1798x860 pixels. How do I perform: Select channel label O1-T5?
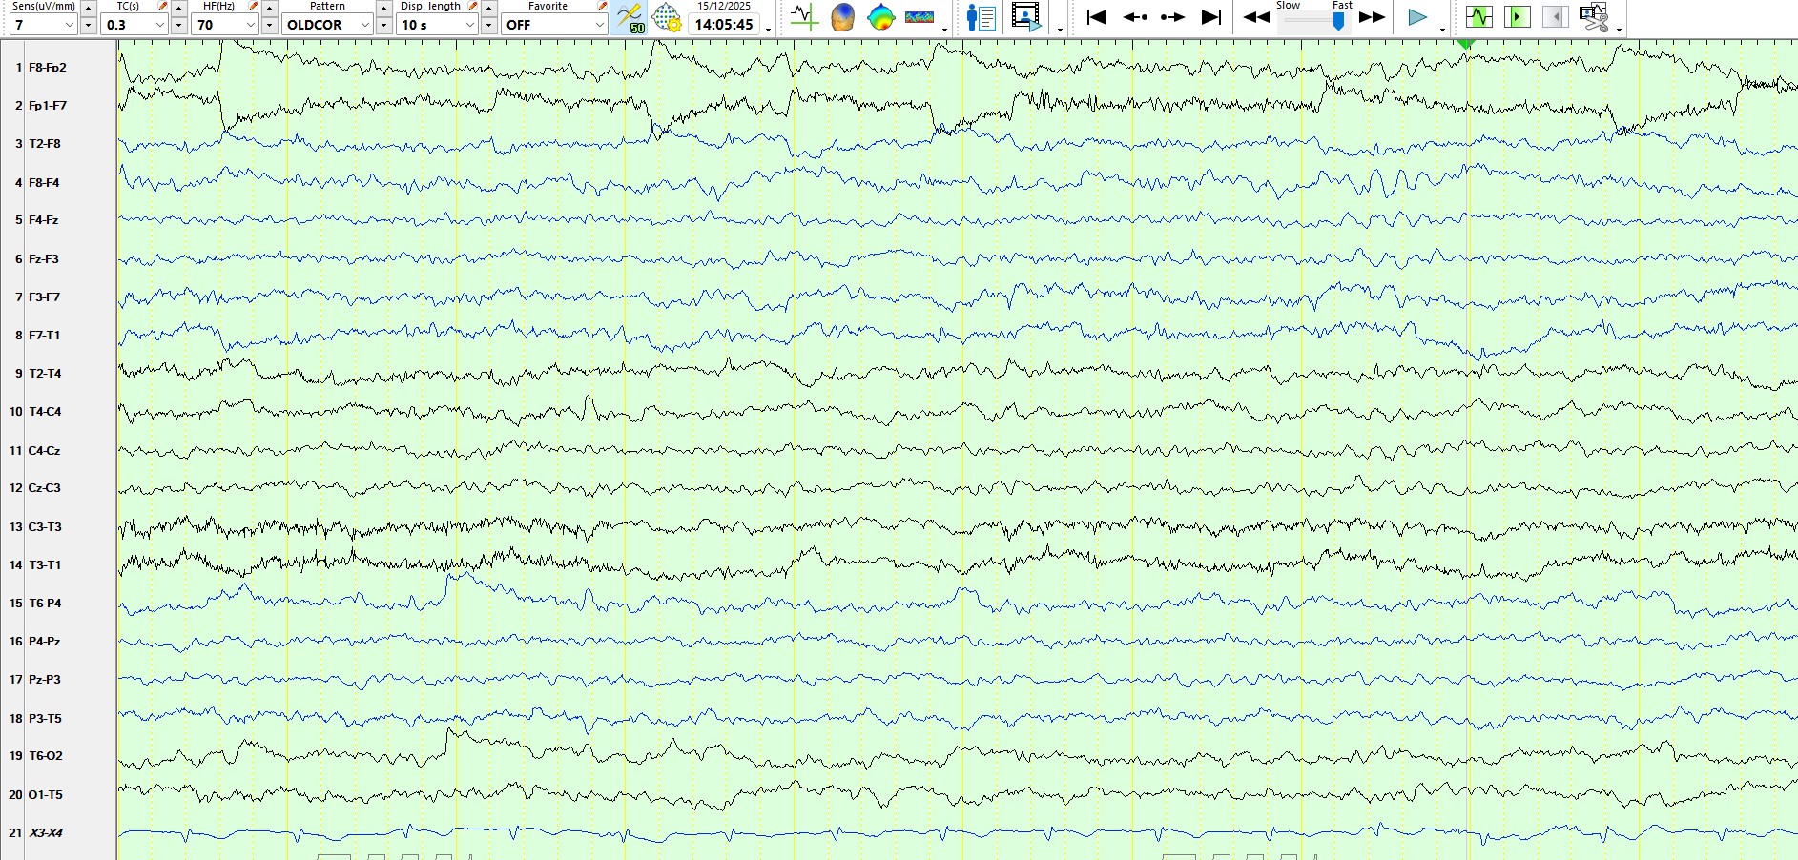click(x=46, y=794)
